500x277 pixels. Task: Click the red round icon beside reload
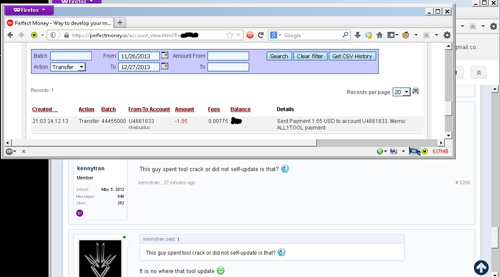click(x=250, y=35)
